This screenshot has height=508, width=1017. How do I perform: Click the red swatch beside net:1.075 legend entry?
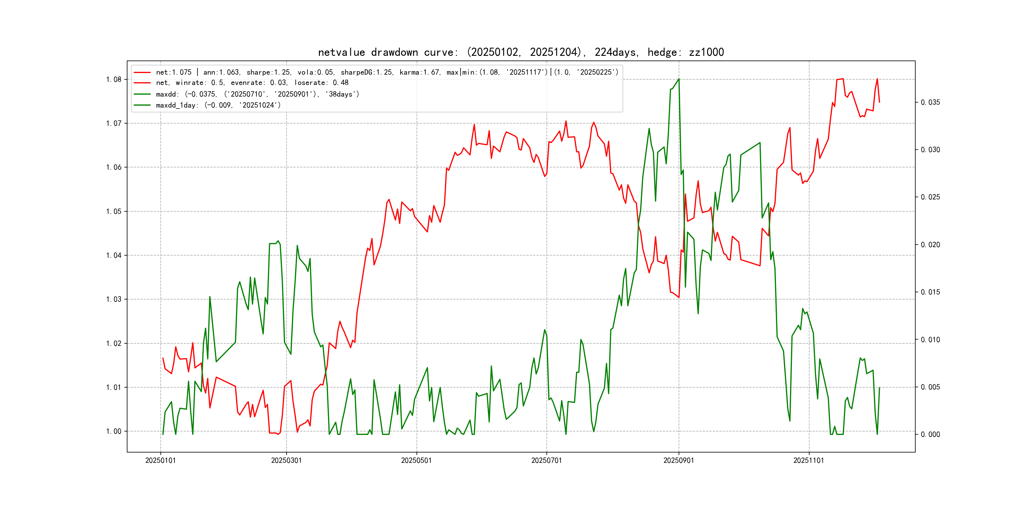click(x=142, y=72)
